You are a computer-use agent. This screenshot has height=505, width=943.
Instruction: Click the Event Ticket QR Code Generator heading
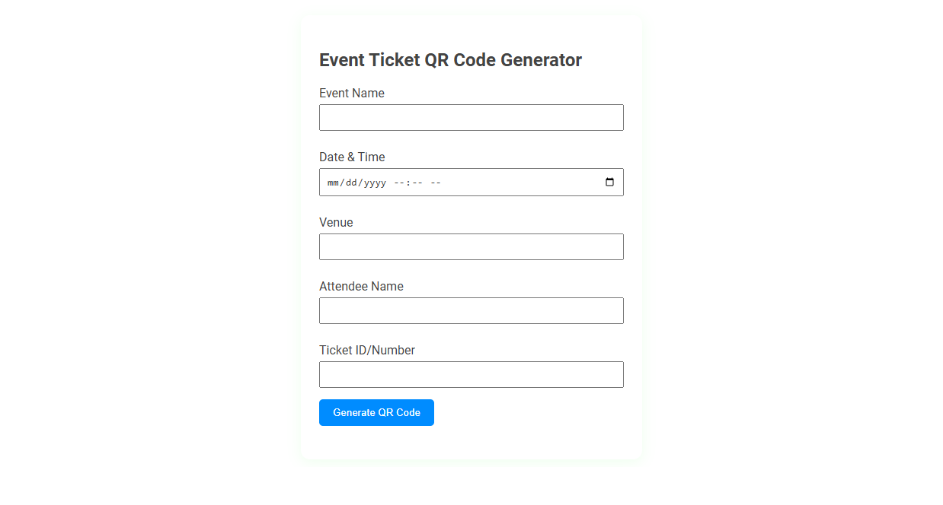click(450, 59)
